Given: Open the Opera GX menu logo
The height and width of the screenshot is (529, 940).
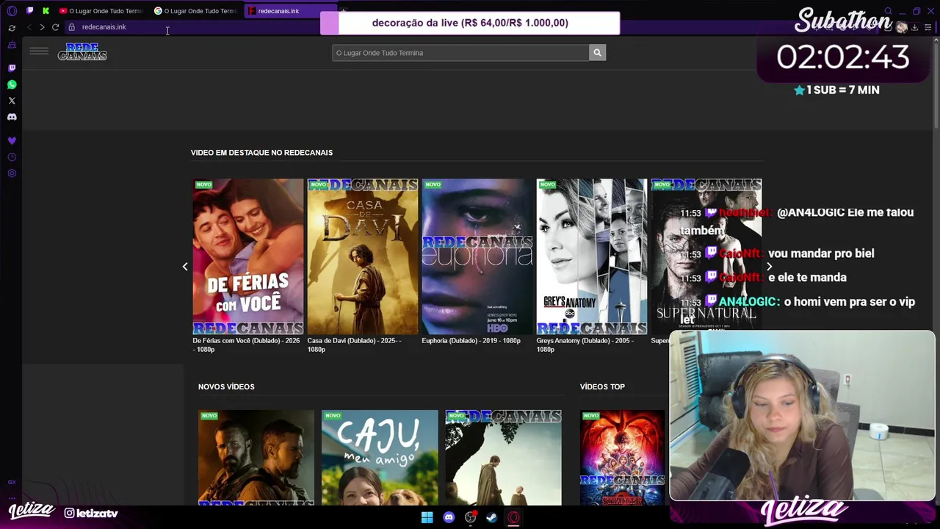Looking at the screenshot, I should 12,11.
